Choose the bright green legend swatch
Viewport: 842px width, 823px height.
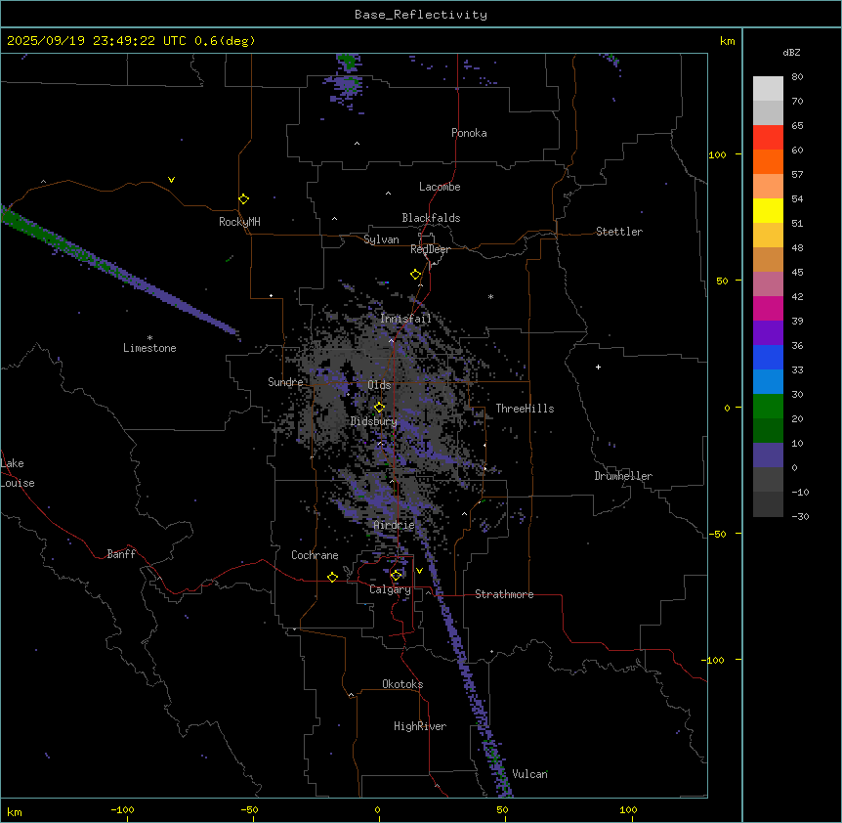(x=768, y=406)
